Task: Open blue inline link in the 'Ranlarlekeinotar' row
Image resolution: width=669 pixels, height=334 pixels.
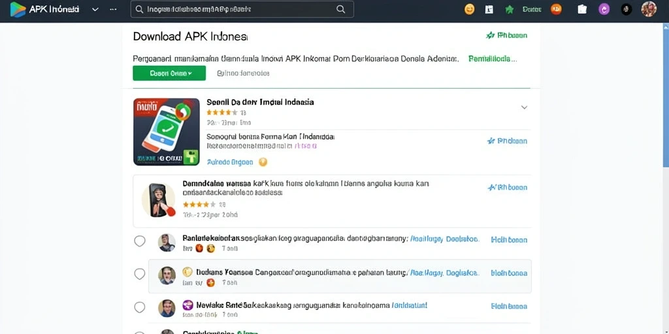Action: tap(444, 239)
